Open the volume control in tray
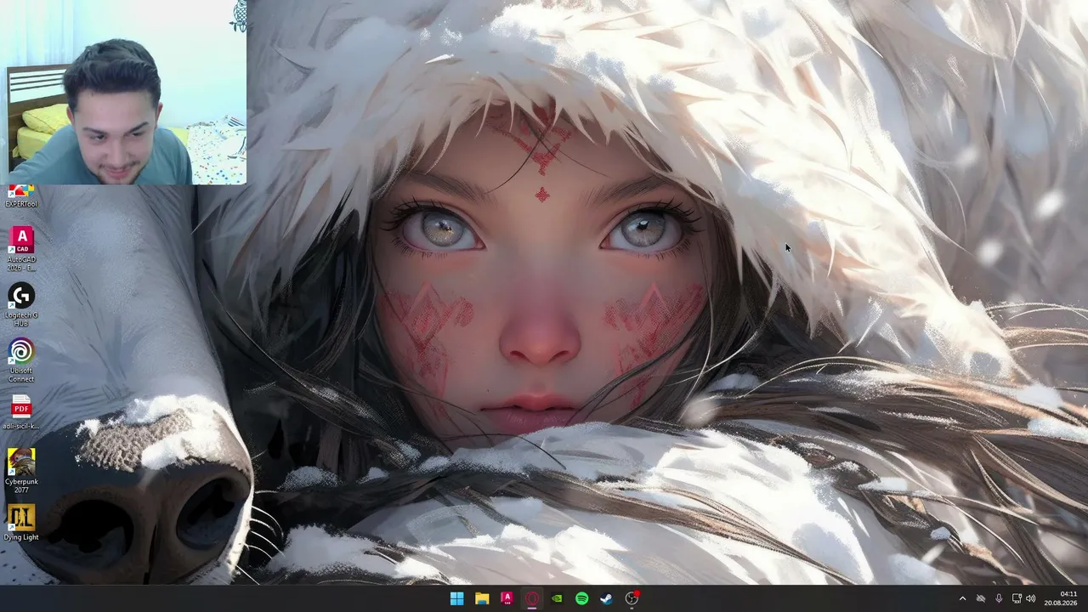 (1031, 598)
